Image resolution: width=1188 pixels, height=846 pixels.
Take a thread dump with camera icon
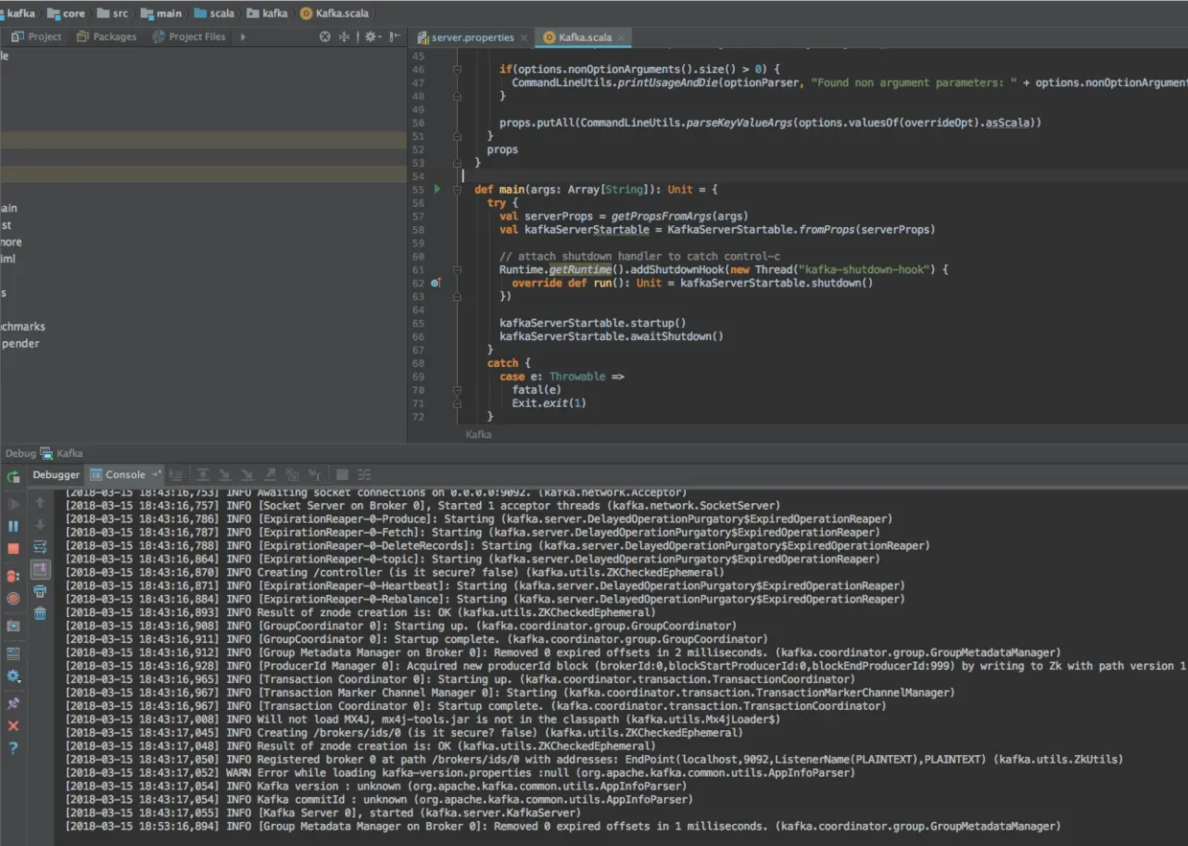13,626
